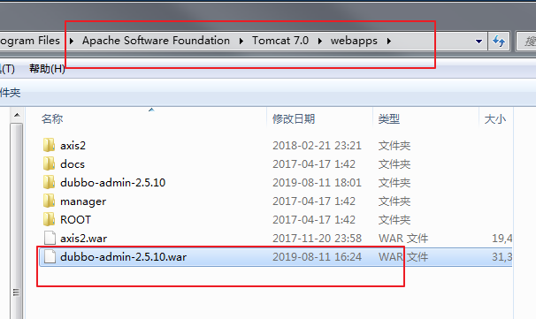Click the dubbo-admin-2.5.10.war file icon
The width and height of the screenshot is (536, 319).
pos(50,256)
